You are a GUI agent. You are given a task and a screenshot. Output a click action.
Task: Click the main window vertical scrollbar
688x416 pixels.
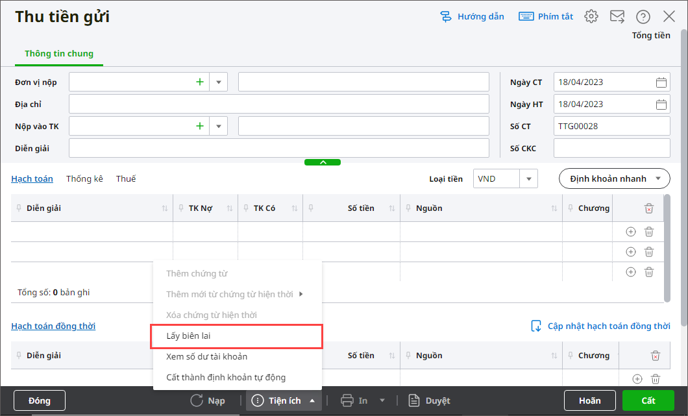[683, 178]
